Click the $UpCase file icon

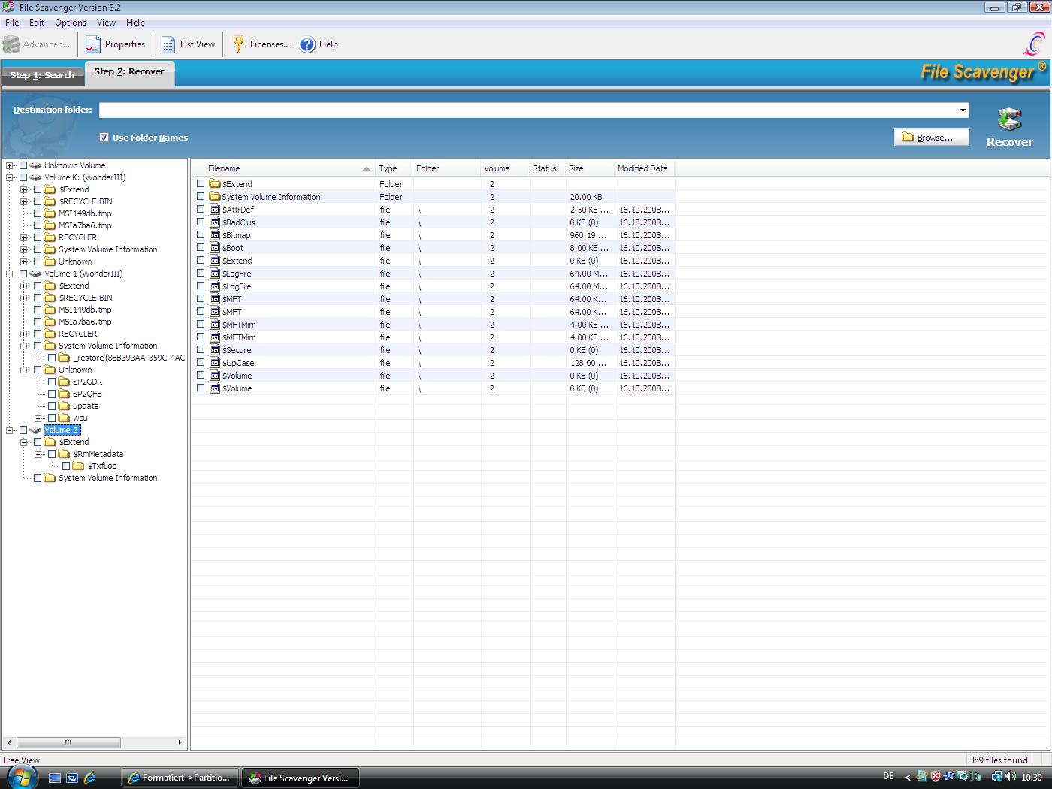(215, 363)
